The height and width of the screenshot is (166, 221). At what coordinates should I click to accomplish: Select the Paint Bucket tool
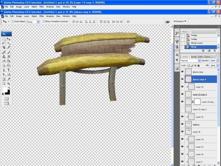(8, 61)
